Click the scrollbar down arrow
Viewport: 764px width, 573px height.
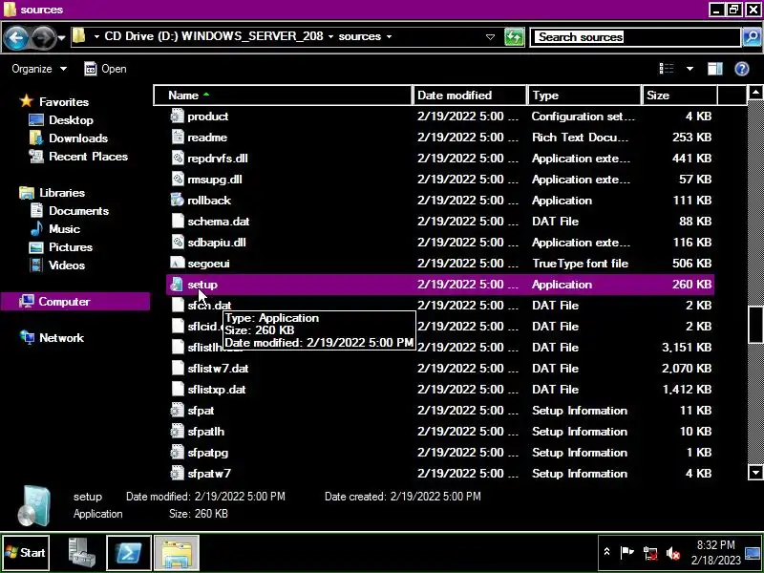[x=755, y=472]
